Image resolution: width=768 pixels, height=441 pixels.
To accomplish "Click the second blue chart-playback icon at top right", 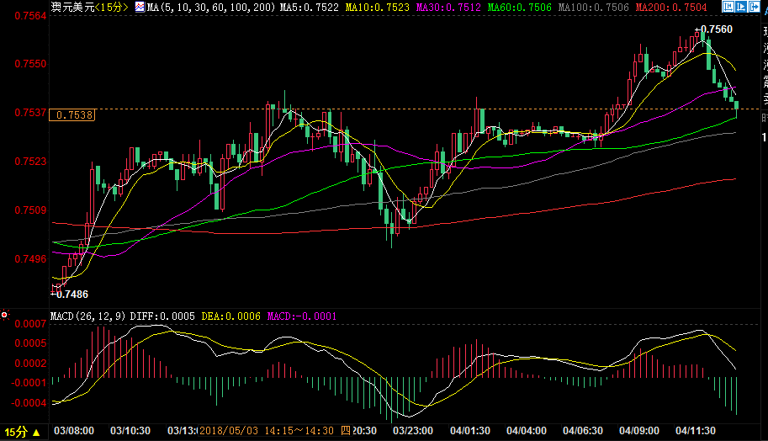I will [740, 7].
